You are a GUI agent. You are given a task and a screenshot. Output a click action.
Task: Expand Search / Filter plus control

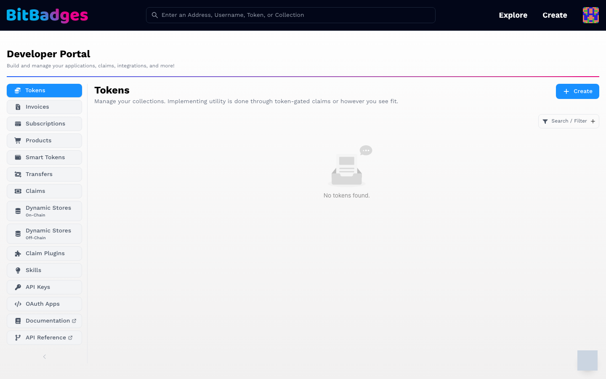(593, 121)
